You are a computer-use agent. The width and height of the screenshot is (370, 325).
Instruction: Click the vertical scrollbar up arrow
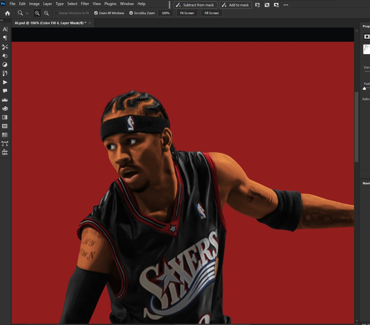pyautogui.click(x=357, y=31)
